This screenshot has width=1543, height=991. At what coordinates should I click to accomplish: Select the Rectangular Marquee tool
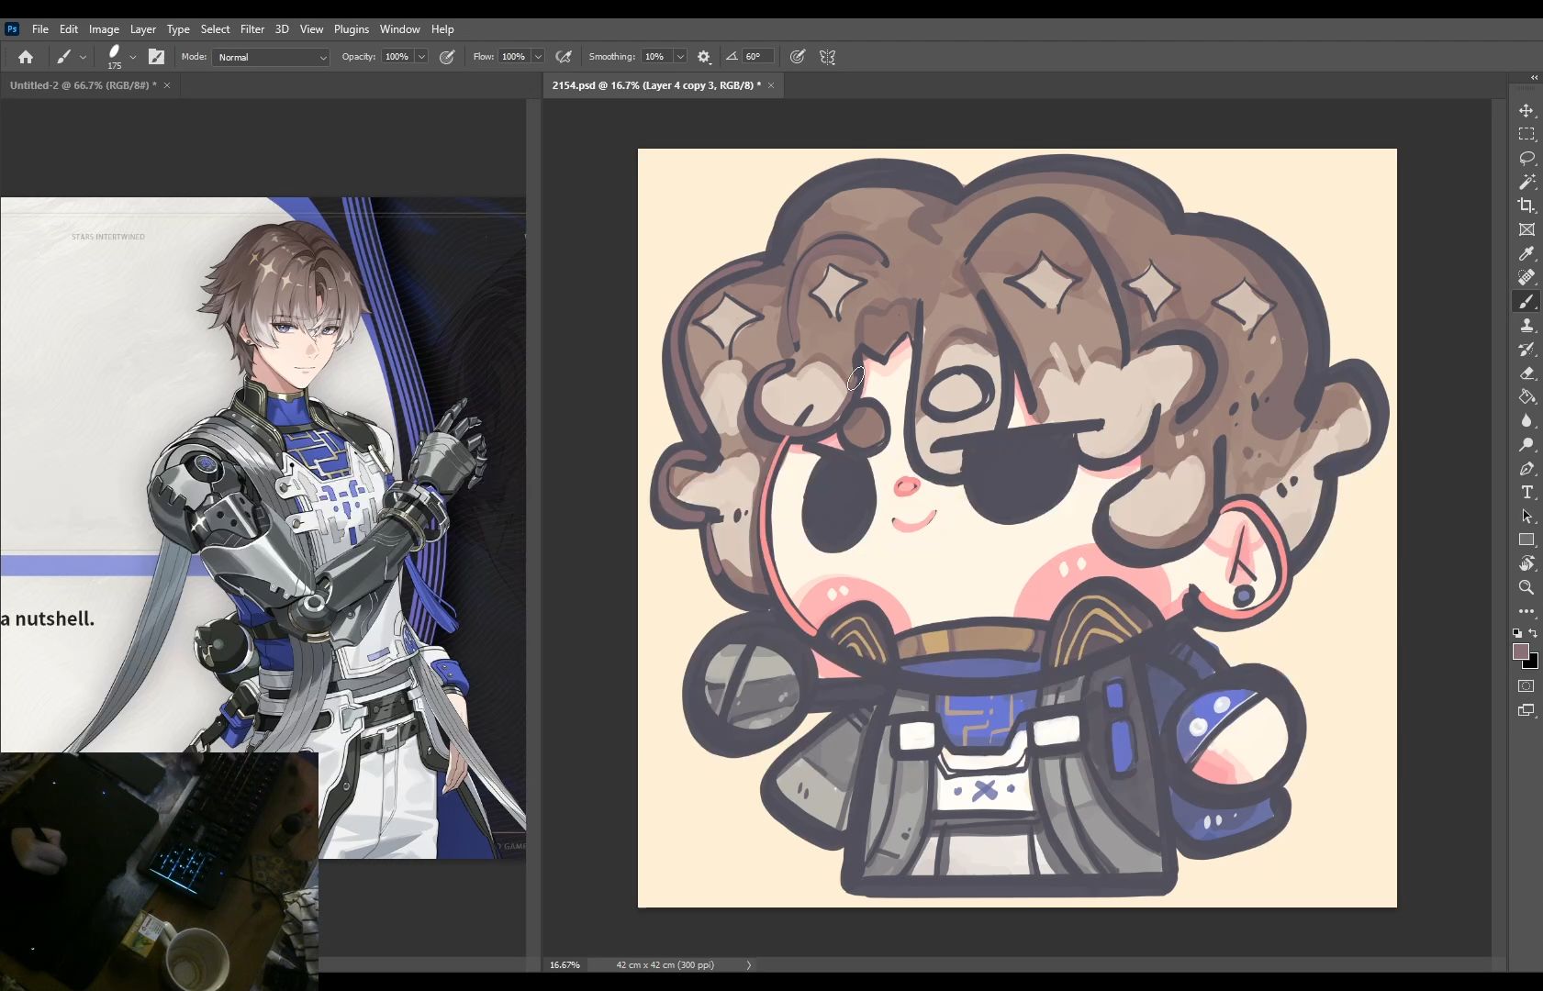point(1526,134)
